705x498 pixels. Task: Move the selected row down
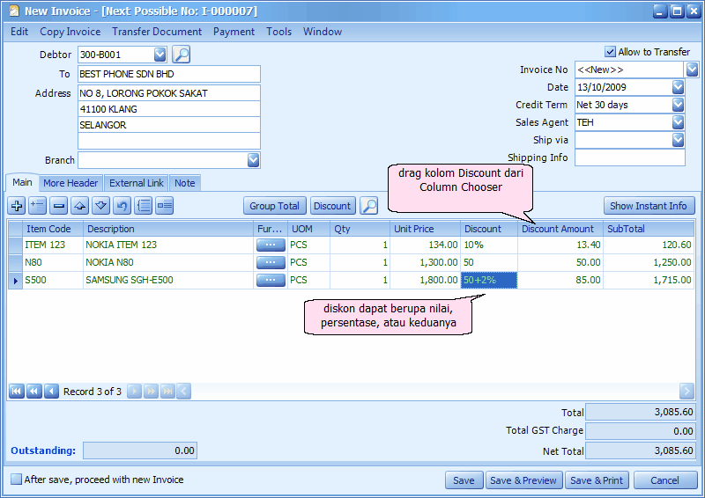click(x=101, y=206)
